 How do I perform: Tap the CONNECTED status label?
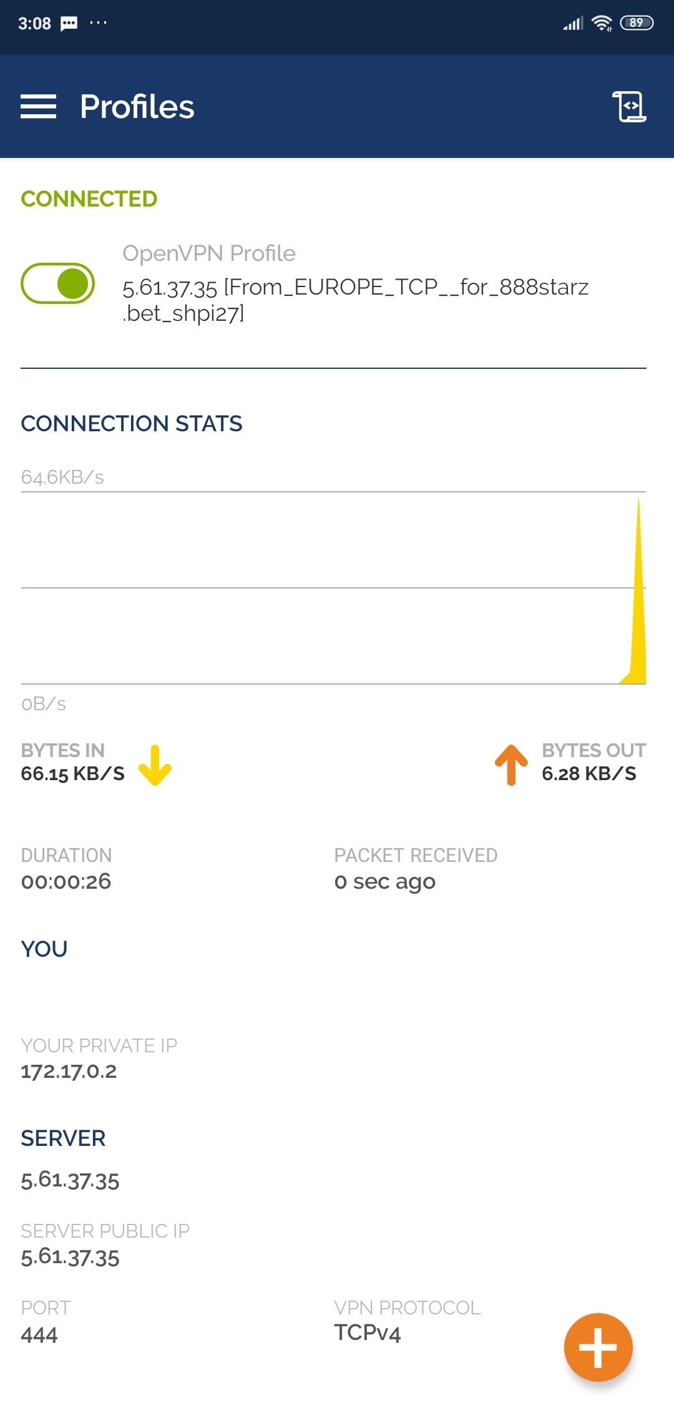pyautogui.click(x=89, y=199)
